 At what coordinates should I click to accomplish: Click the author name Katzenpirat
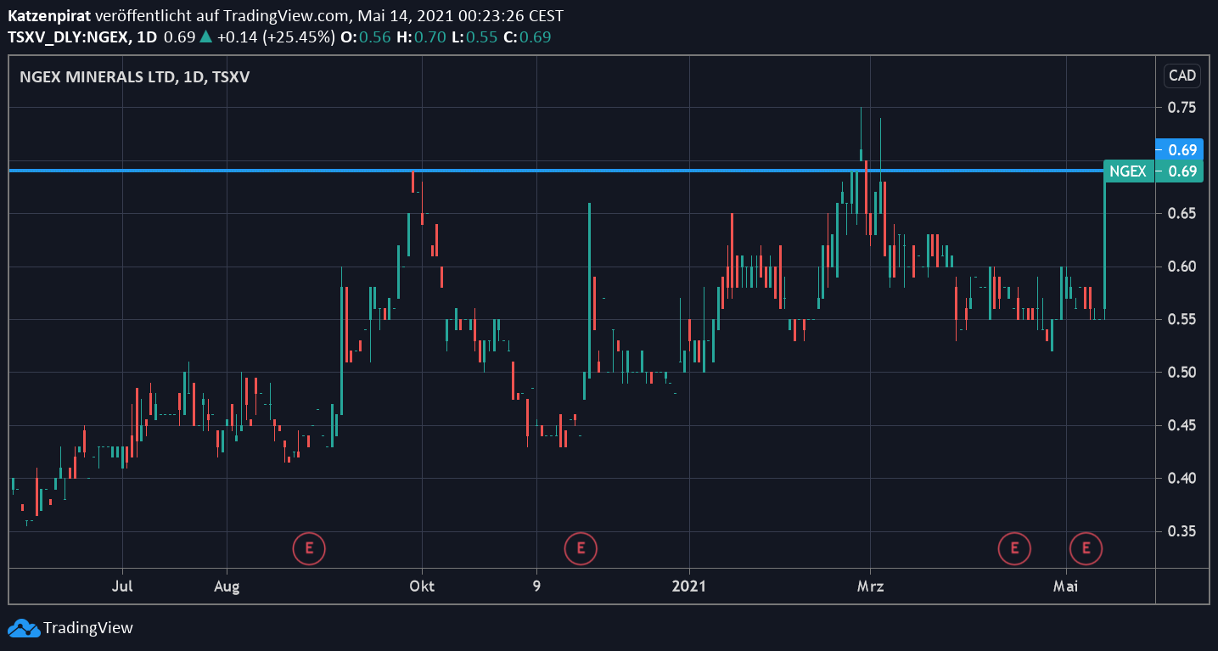[x=49, y=16]
